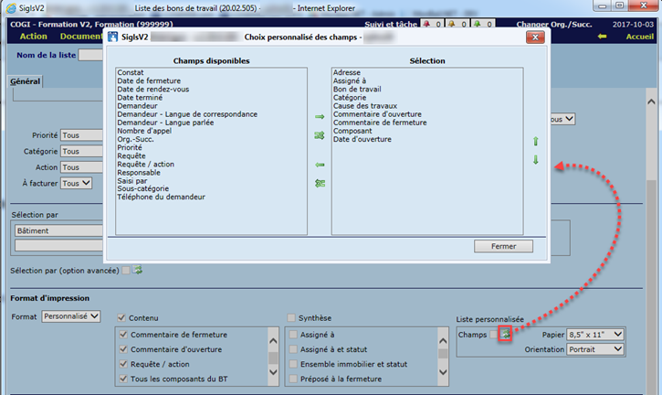Toggle the Contenu checkbox
Image resolution: width=662 pixels, height=395 pixels.
[x=121, y=317]
